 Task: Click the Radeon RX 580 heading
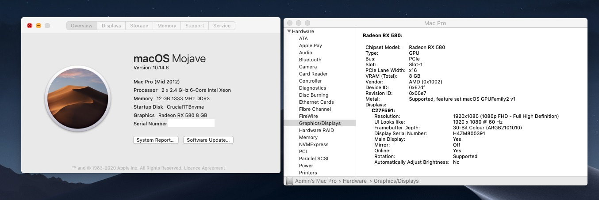coord(382,35)
